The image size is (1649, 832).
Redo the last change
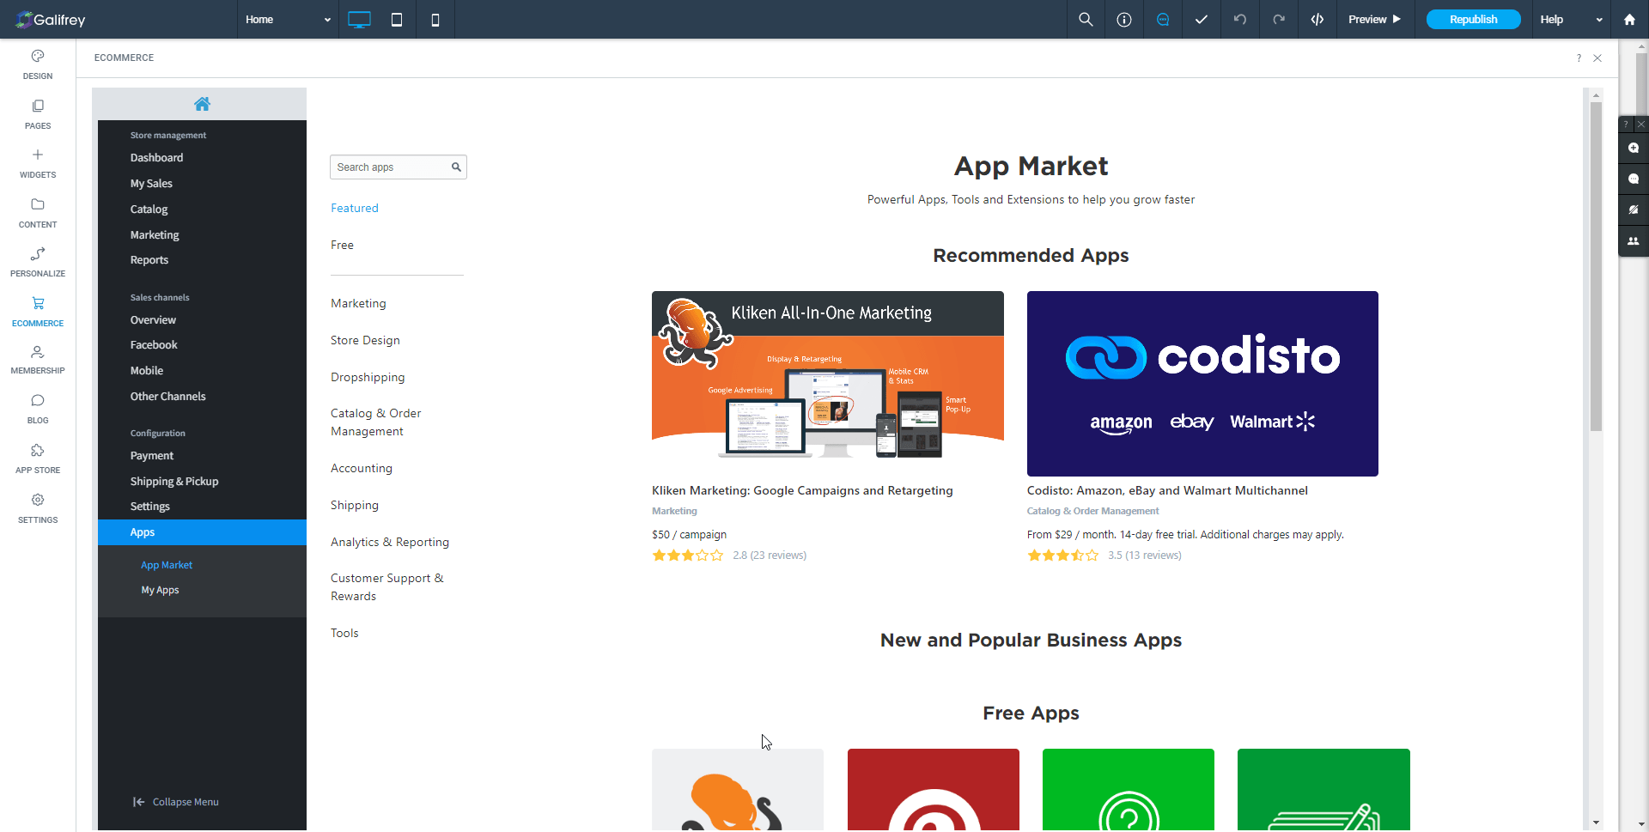(x=1279, y=20)
